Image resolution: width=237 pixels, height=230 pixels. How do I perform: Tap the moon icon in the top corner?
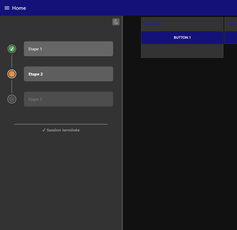point(116,22)
